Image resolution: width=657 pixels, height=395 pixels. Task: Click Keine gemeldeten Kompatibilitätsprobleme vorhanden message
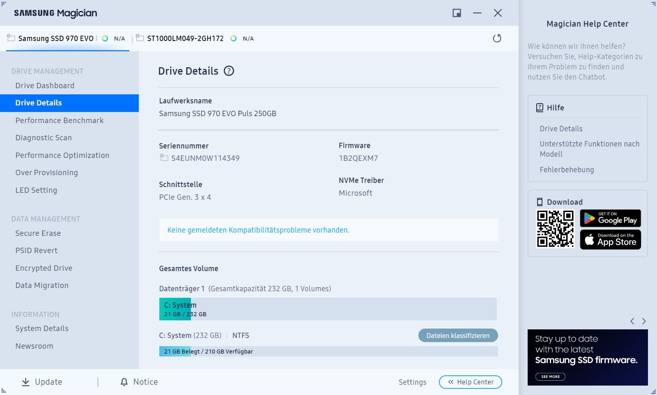pyautogui.click(x=258, y=230)
